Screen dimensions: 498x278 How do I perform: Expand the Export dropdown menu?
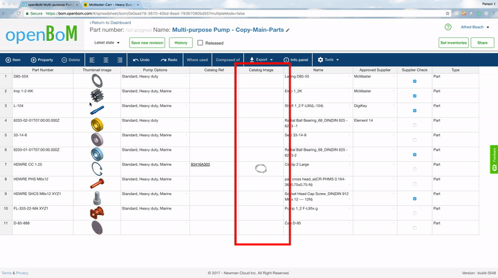click(x=261, y=59)
